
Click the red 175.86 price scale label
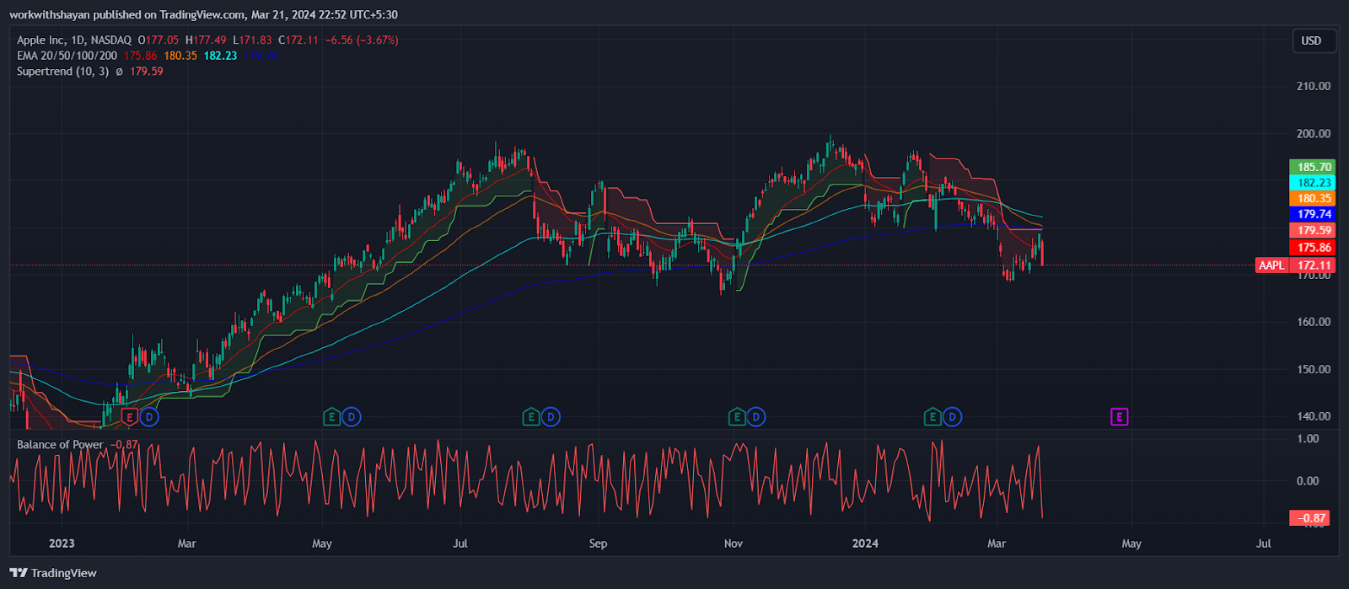1313,247
